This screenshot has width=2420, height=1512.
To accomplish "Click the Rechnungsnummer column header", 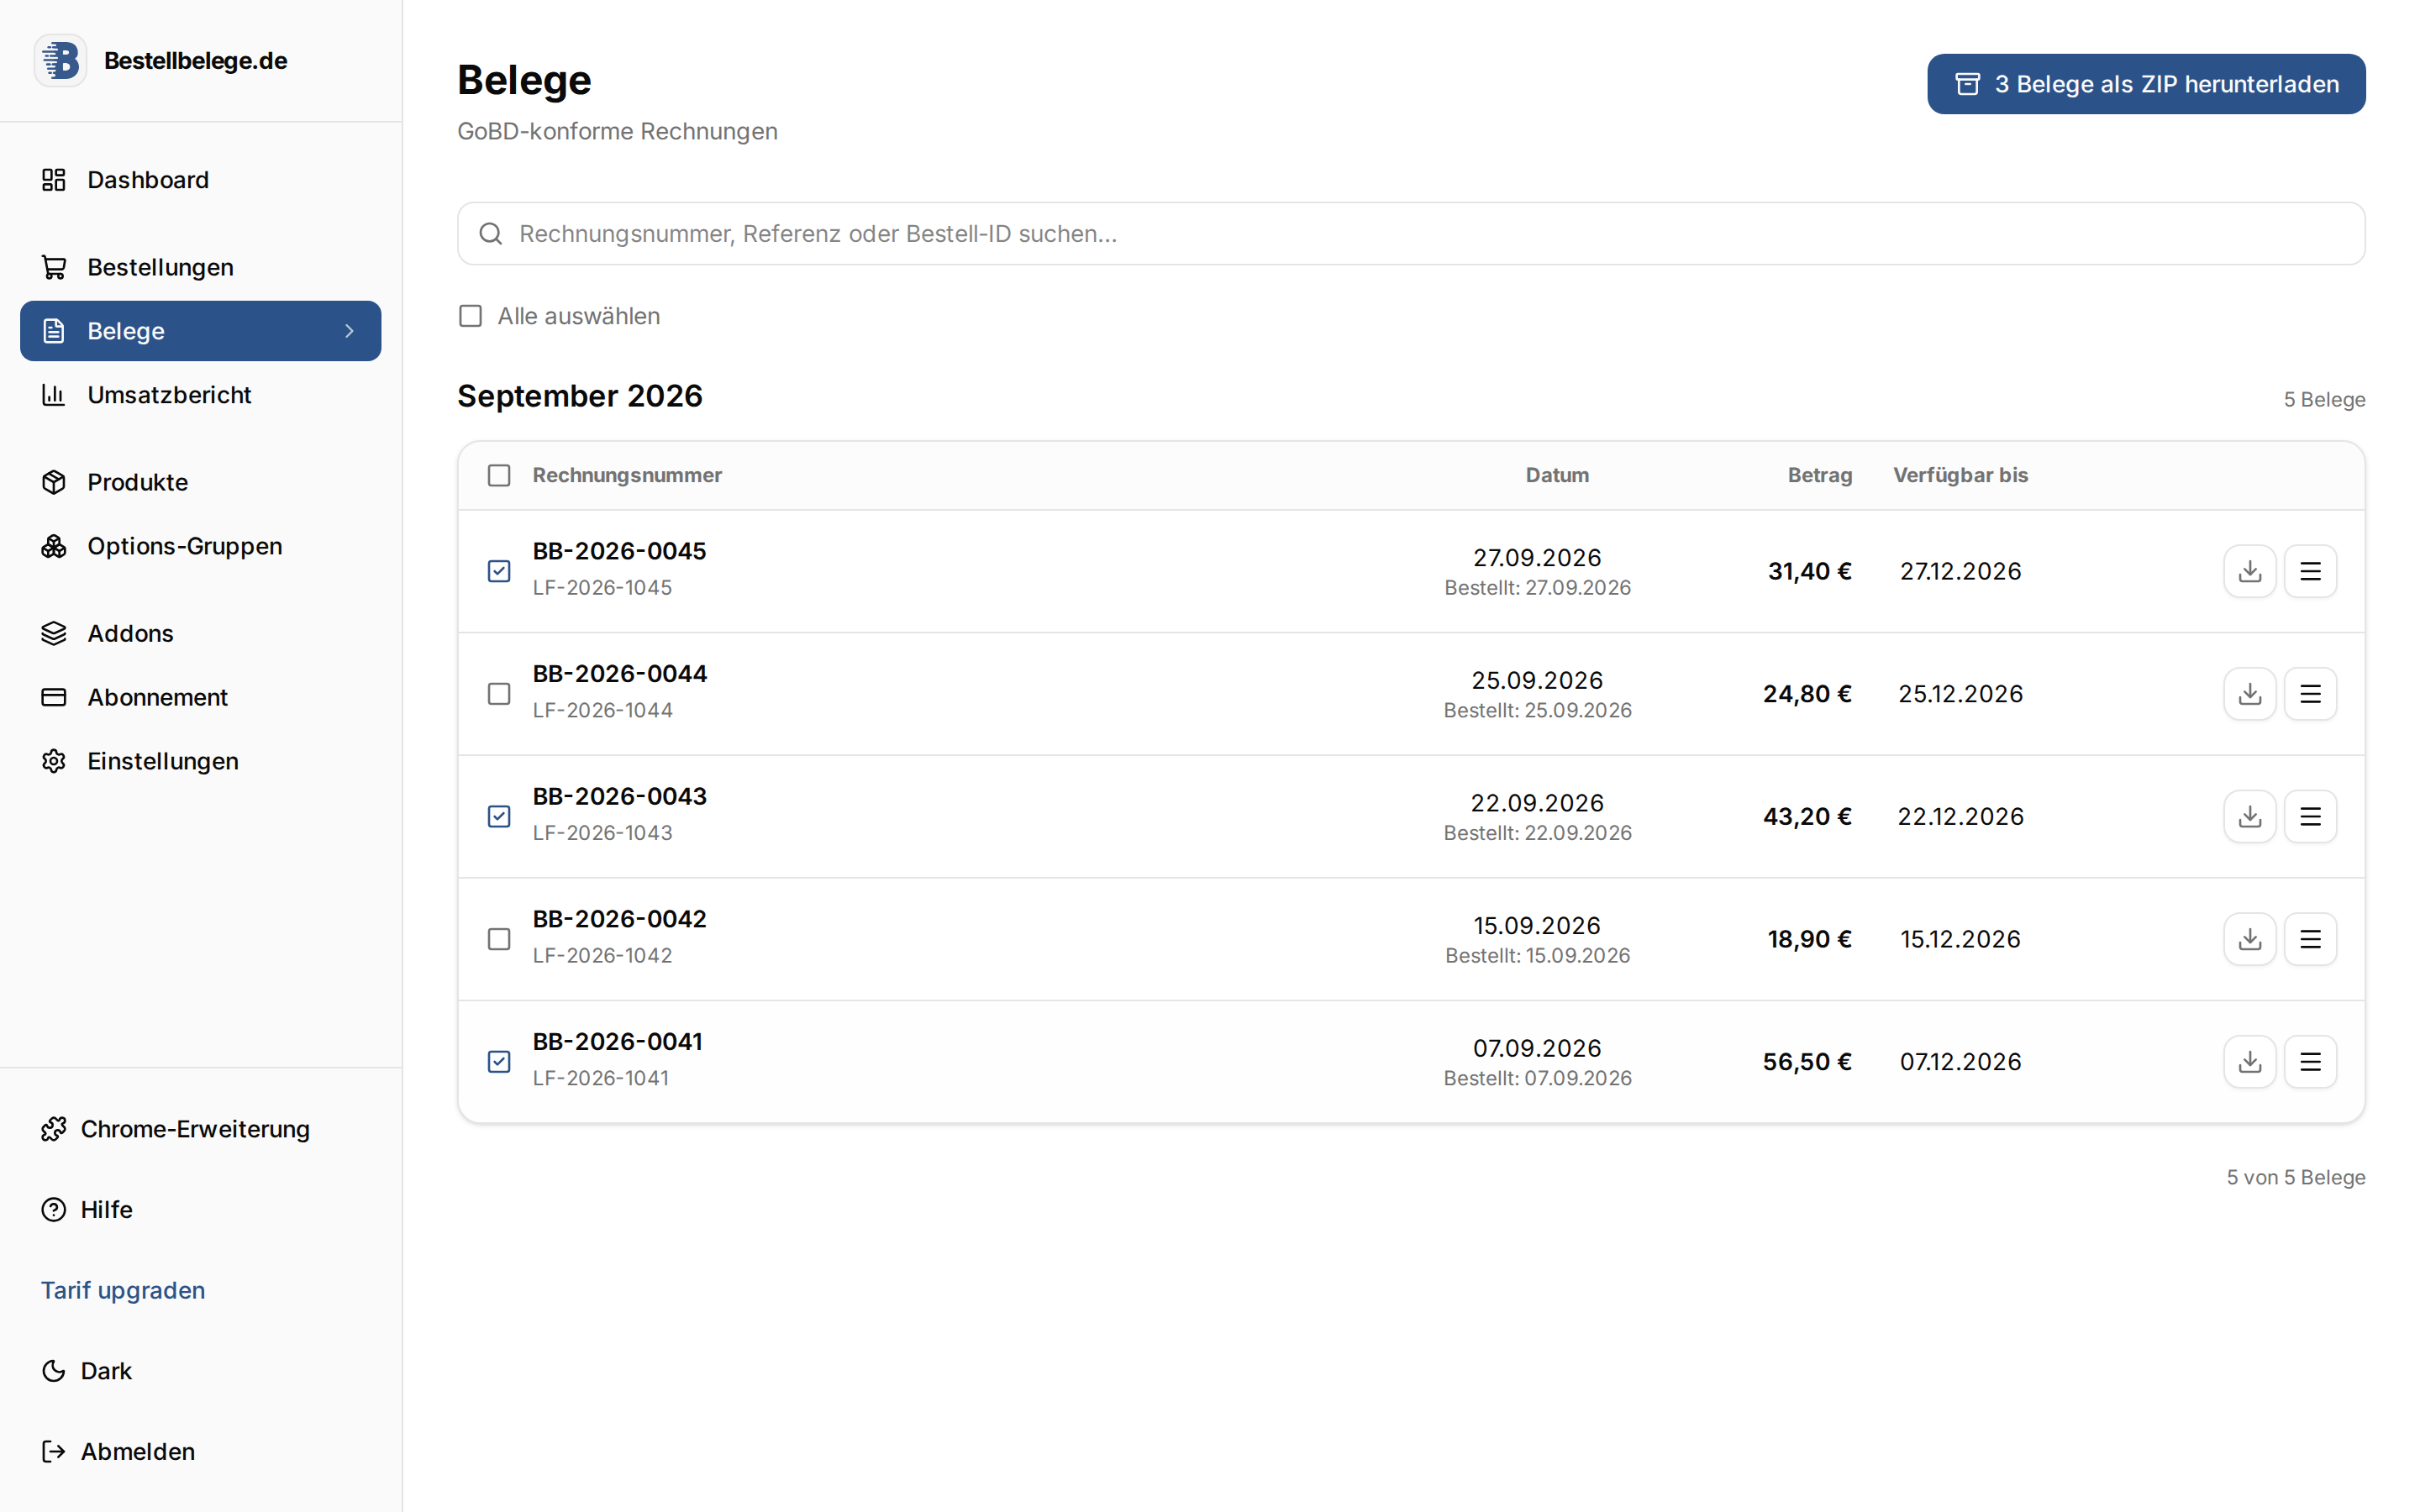I will tap(627, 475).
